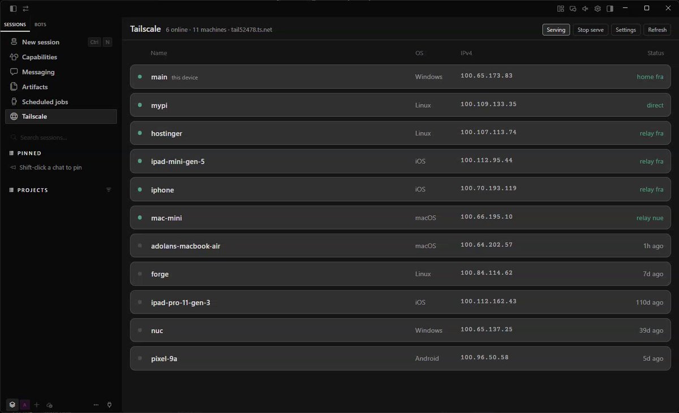Open the chat bubbles icon in the title bar

click(573, 8)
